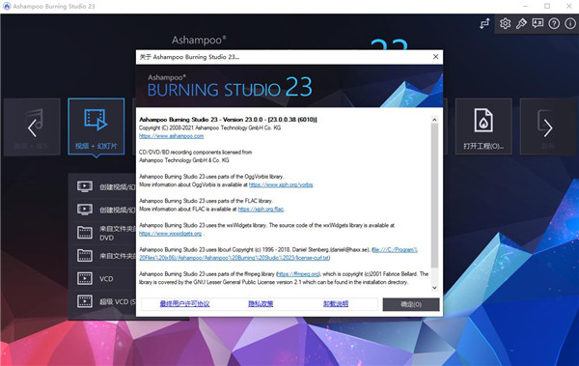The height and width of the screenshot is (366, 579).
Task: Choose the VCD menu entry
Action: (105, 278)
